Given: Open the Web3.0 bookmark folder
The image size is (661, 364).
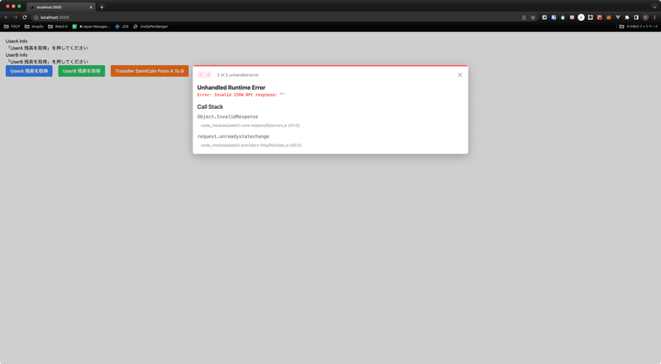Looking at the screenshot, I should (x=58, y=26).
